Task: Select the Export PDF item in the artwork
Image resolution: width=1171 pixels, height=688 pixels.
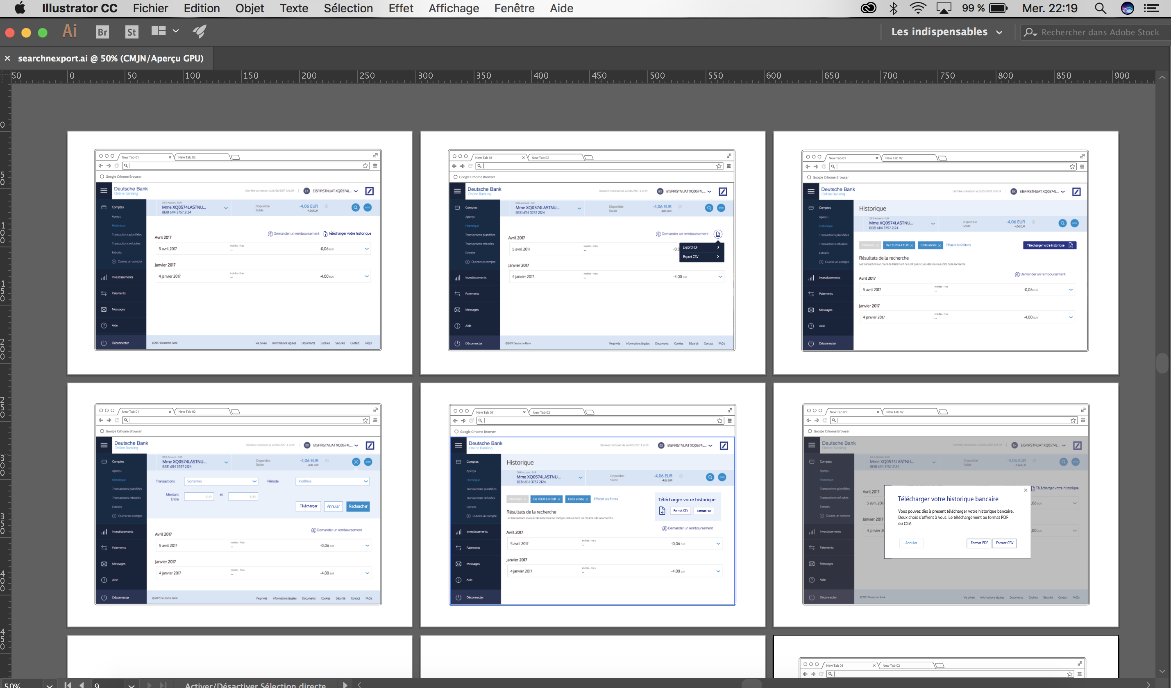Action: (x=702, y=247)
